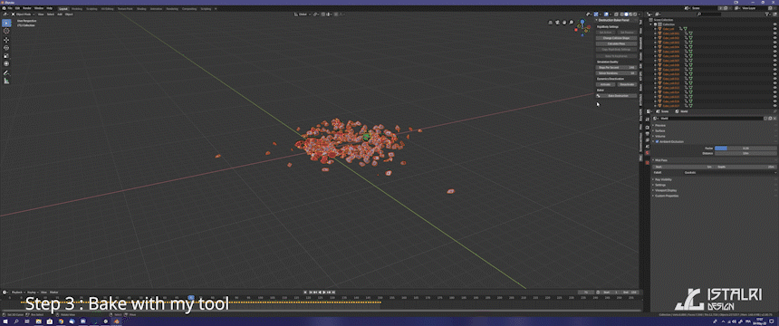Click the Bake Destruction button

pos(618,95)
